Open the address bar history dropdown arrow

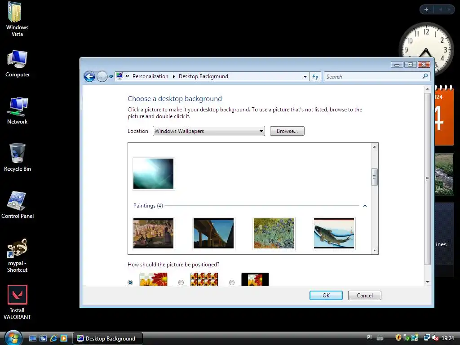(305, 76)
